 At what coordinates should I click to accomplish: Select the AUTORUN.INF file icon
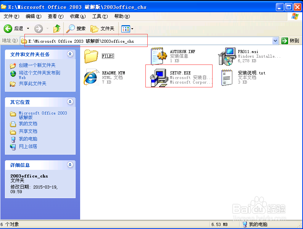(x=159, y=56)
